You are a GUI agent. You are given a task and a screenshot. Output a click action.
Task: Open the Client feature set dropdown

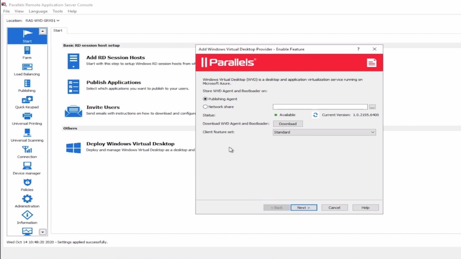[x=325, y=132]
